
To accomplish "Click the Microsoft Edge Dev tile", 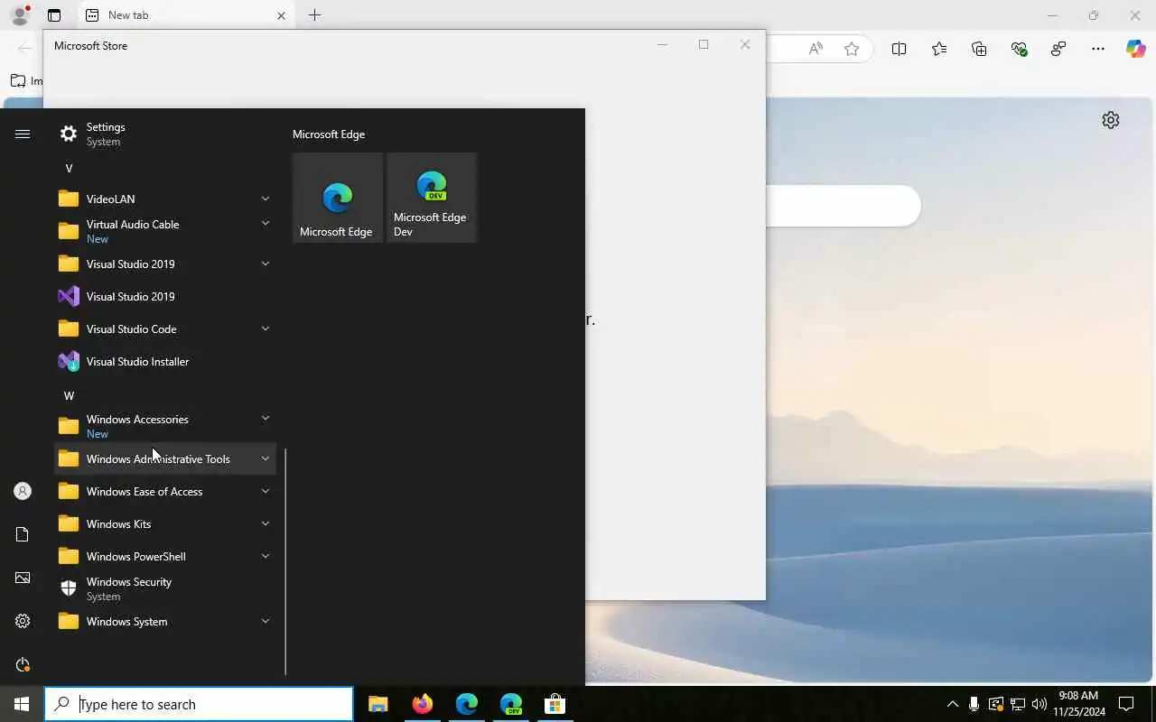I will coord(432,198).
